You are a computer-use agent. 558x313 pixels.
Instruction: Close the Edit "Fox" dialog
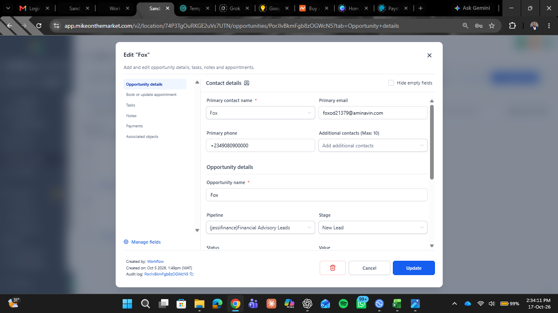pyautogui.click(x=429, y=55)
